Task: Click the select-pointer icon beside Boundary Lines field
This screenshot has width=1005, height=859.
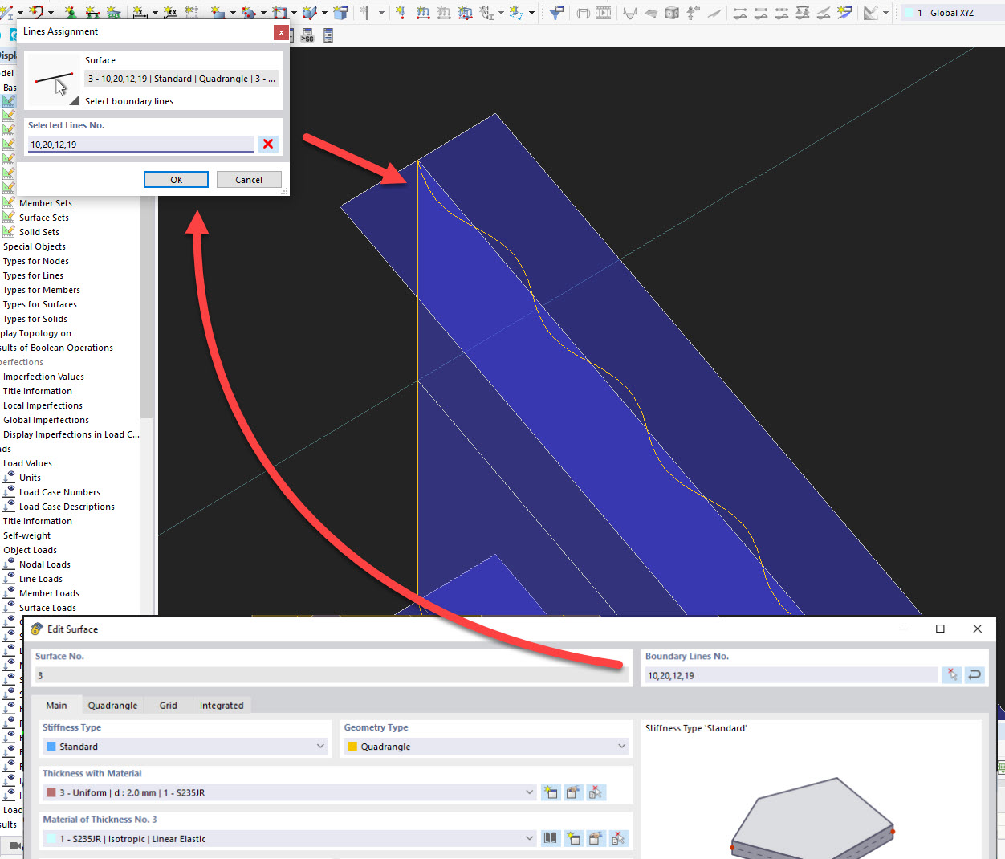Action: [952, 675]
